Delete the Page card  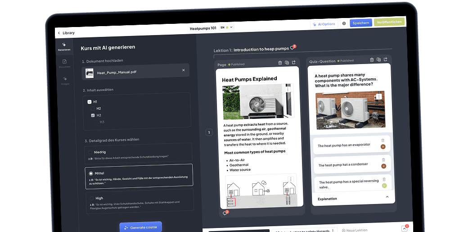coord(280,63)
